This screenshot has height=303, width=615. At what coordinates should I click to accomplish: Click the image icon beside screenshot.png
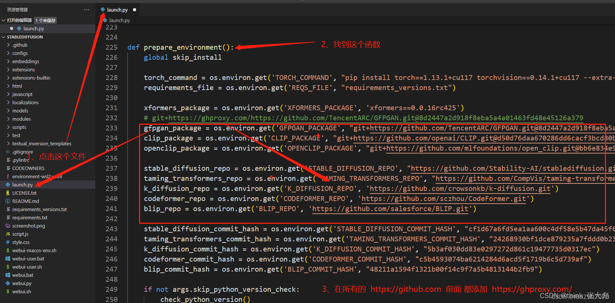[8, 226]
